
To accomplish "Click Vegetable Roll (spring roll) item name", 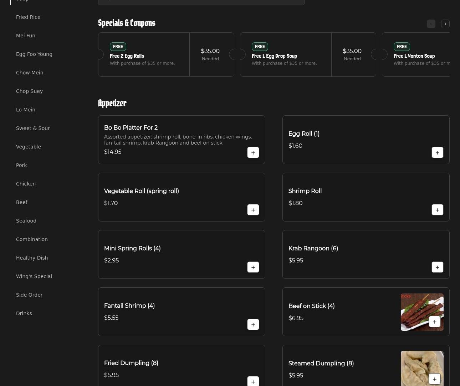I will [142, 191].
